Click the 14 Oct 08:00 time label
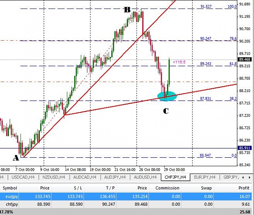 75,169
